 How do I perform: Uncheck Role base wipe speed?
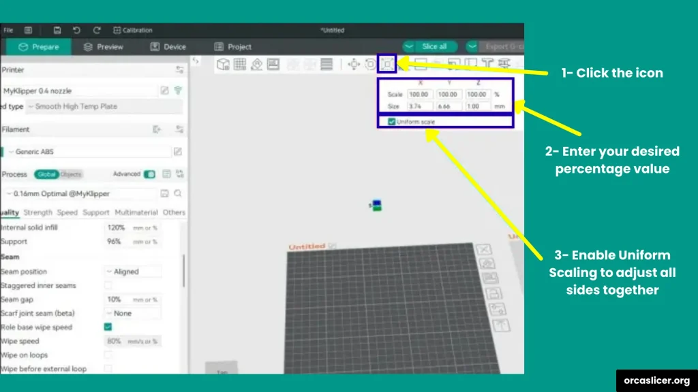click(108, 327)
